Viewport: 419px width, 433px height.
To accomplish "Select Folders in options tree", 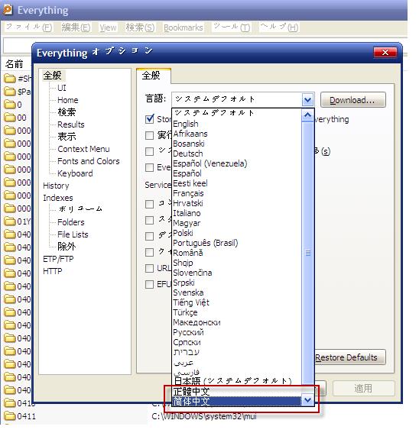I will point(71,222).
